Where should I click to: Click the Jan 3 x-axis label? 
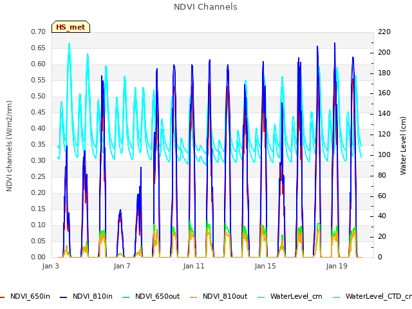[50, 266]
